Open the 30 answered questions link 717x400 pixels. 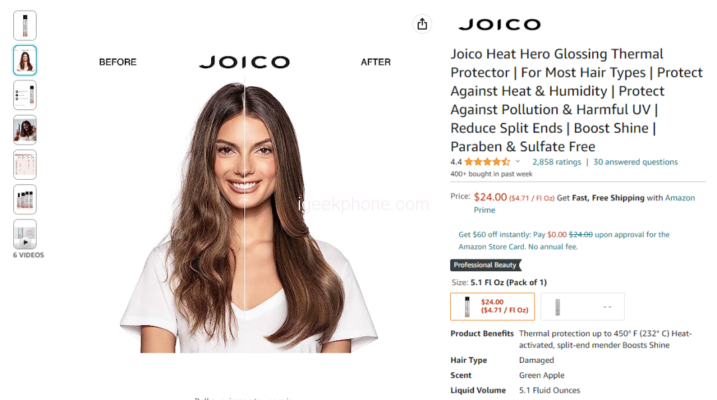pyautogui.click(x=635, y=162)
